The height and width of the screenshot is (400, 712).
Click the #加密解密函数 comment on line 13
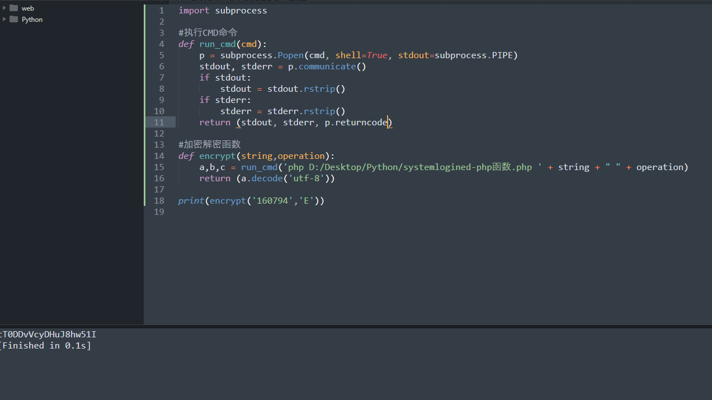pyautogui.click(x=209, y=145)
